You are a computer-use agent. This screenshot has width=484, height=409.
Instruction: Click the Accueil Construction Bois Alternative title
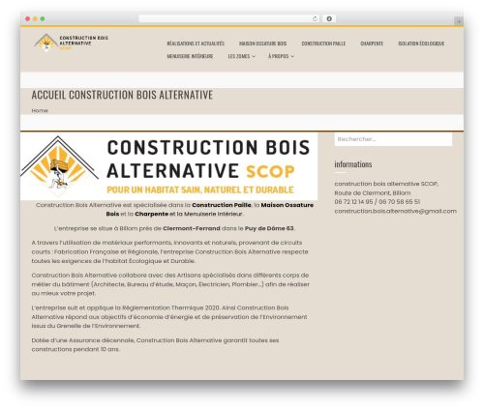pyautogui.click(x=122, y=95)
